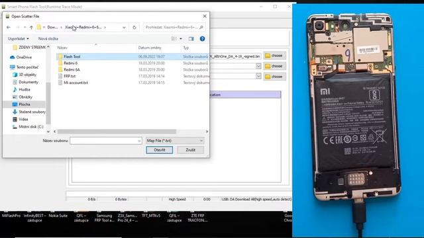Refresh the Open Scatter File folder view
Screen dimensions: 424x238
click(134, 27)
